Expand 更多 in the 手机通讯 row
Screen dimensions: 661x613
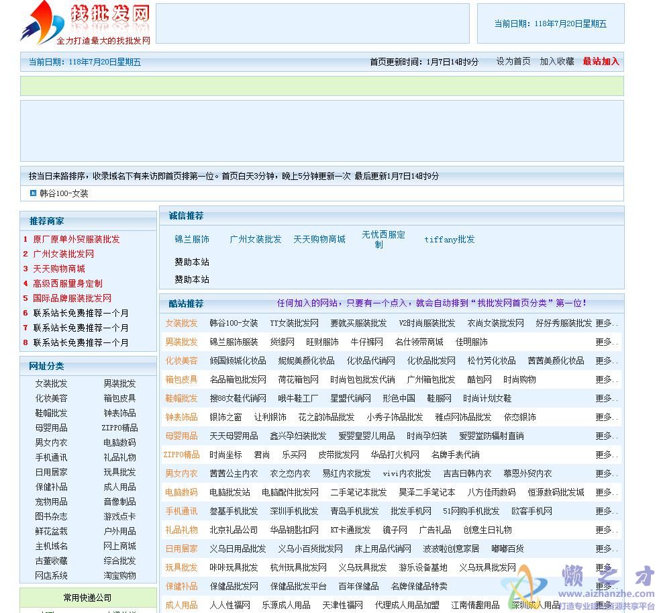point(607,511)
